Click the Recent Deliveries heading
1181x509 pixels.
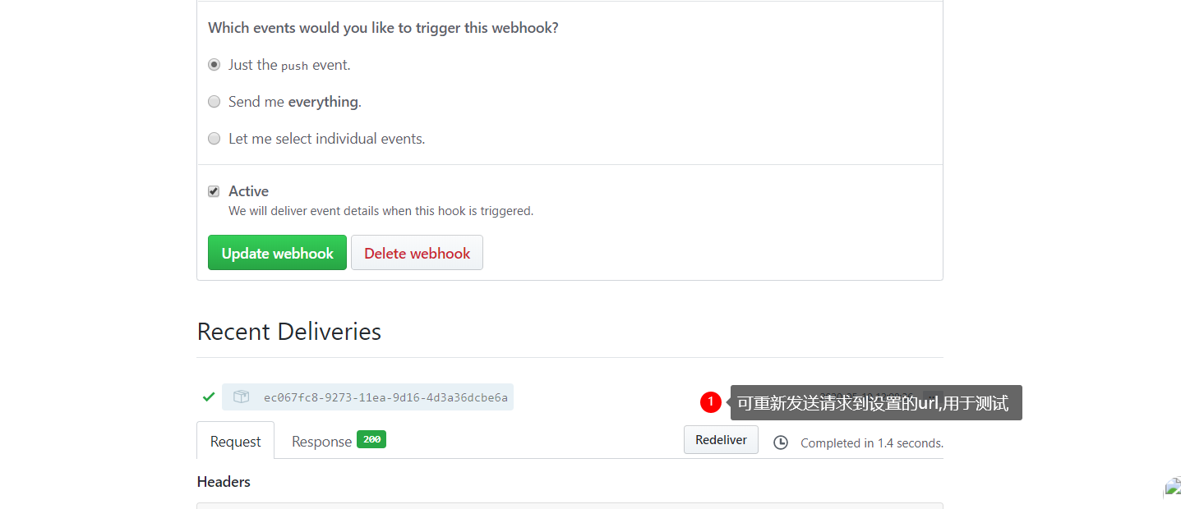point(289,332)
